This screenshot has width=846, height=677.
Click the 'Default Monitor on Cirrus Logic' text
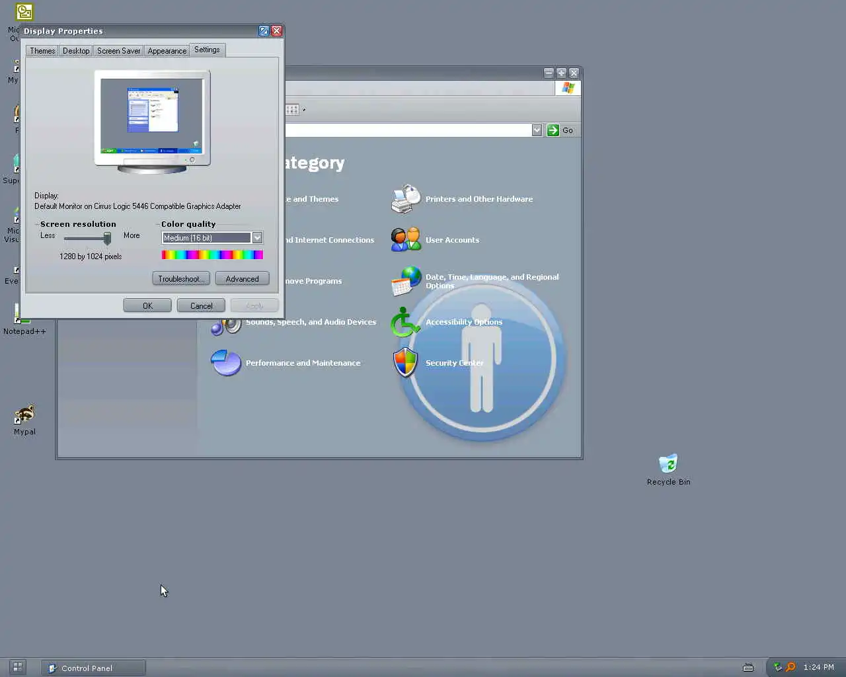[x=137, y=206]
